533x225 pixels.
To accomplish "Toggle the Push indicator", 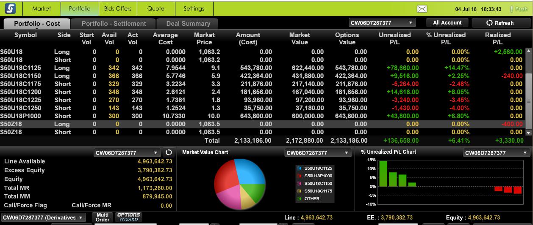I will (x=518, y=9).
